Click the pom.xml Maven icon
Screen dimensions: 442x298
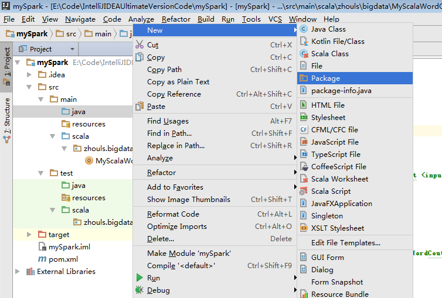click(42, 259)
